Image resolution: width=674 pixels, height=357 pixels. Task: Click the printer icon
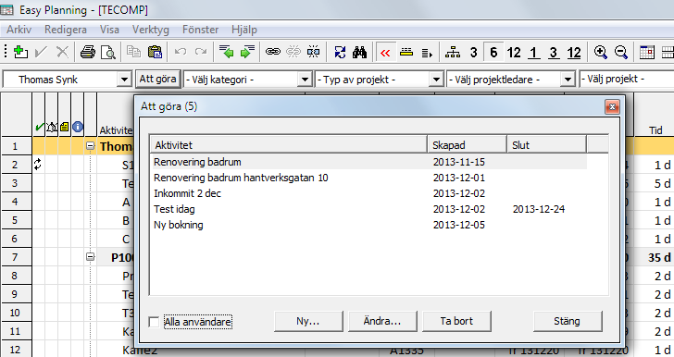point(88,52)
